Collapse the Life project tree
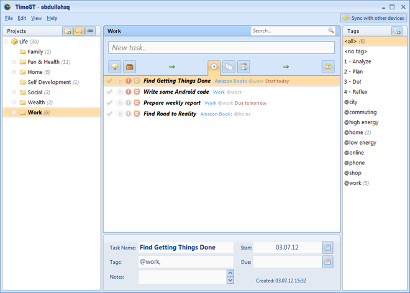This screenshot has width=410, height=293. pos(6,42)
